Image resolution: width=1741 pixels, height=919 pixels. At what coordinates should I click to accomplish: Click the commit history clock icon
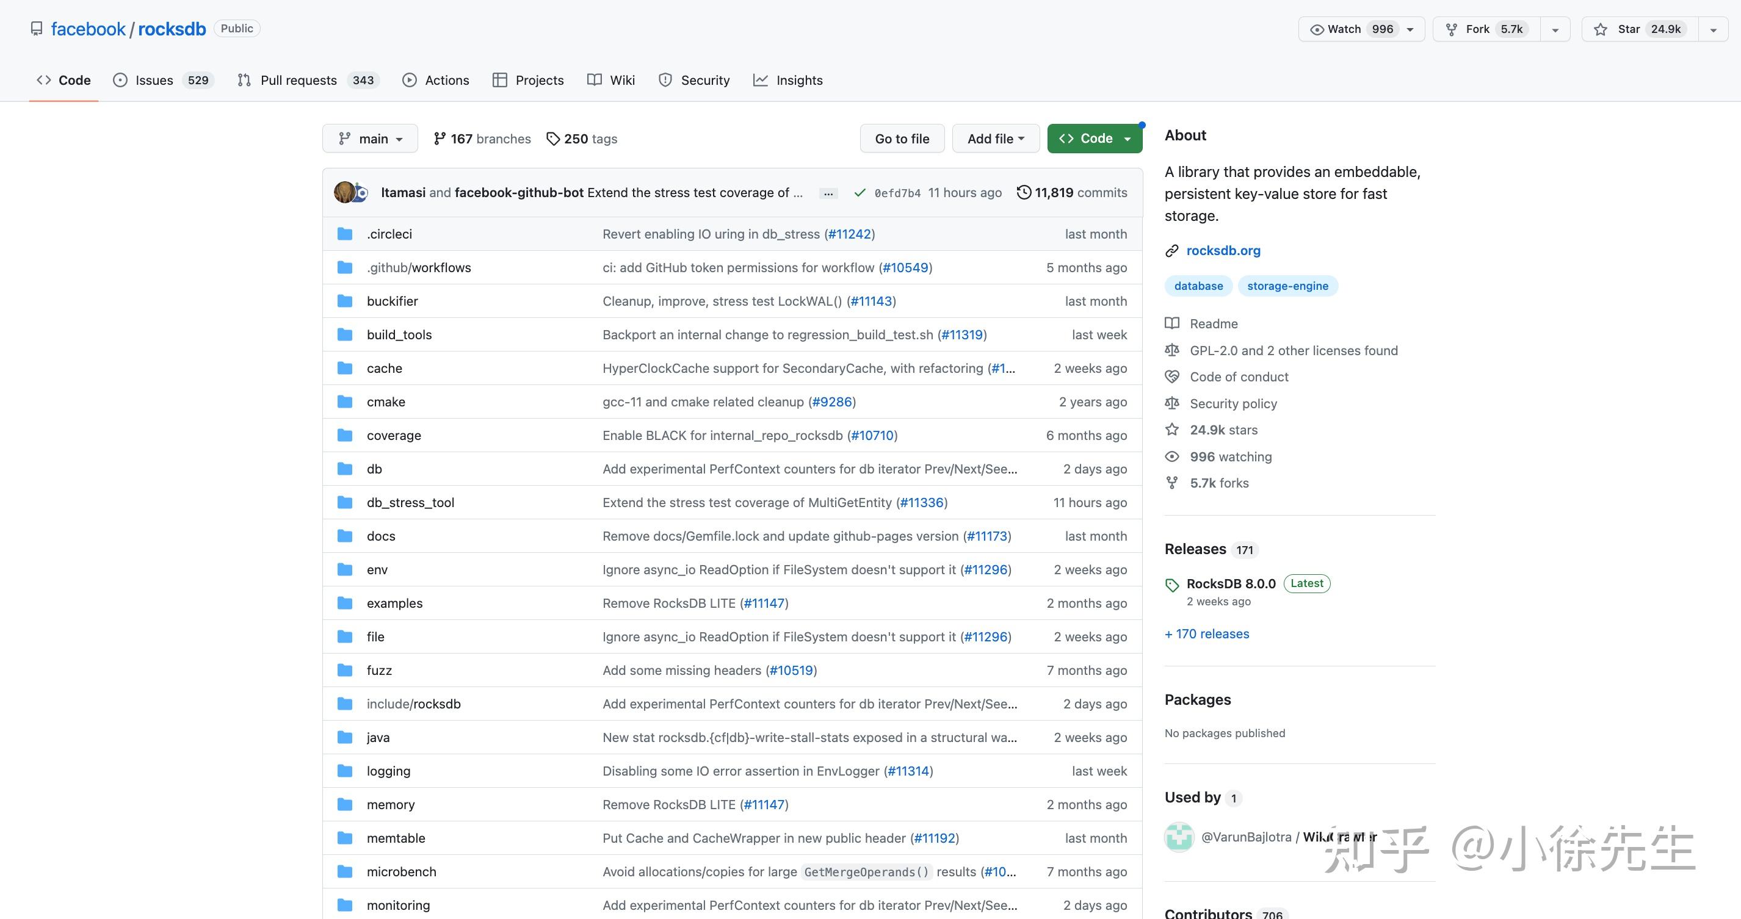coord(1024,193)
